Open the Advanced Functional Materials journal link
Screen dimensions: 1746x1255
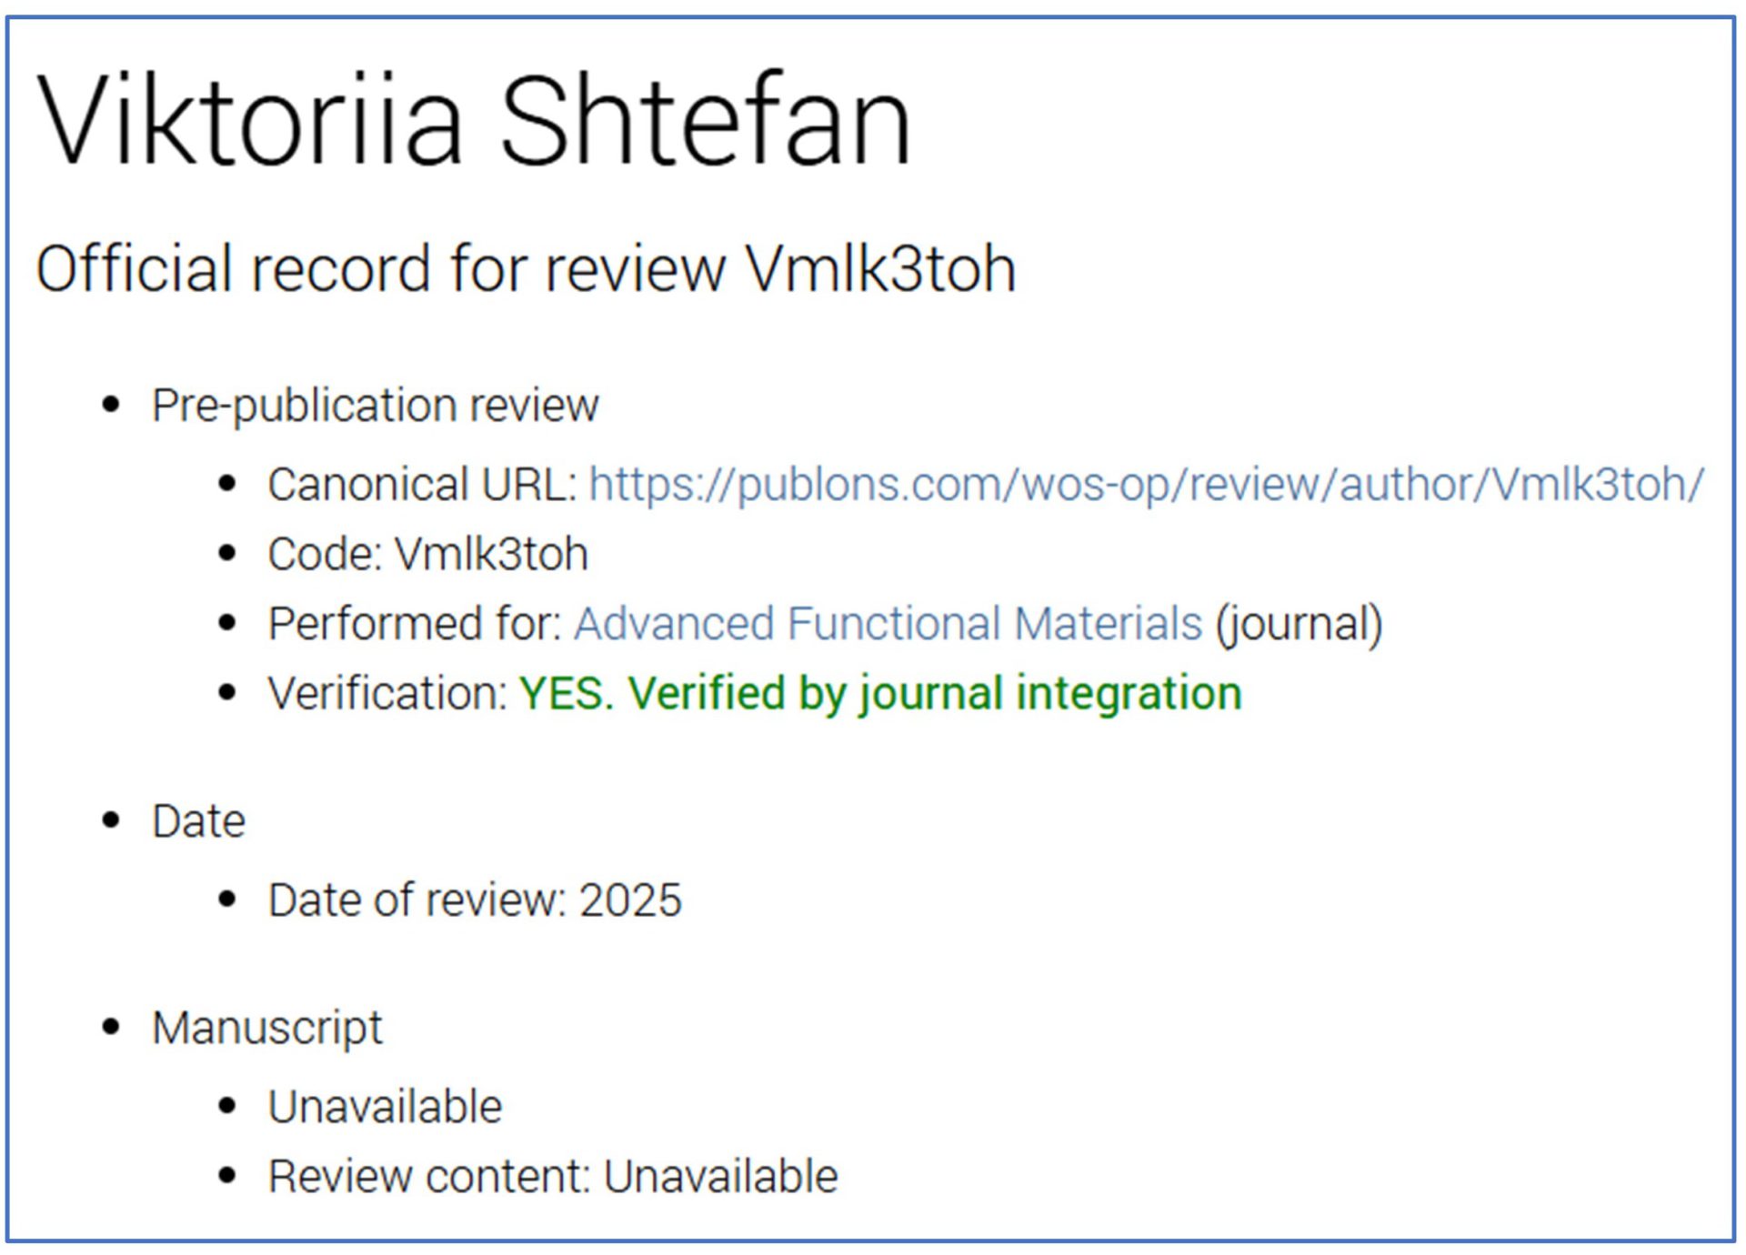pyautogui.click(x=888, y=624)
